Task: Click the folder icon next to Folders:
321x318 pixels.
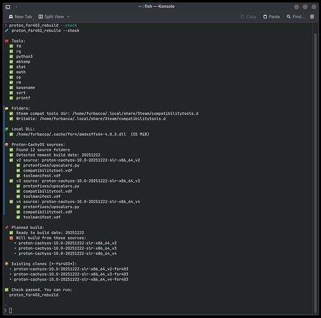Action: (7, 108)
